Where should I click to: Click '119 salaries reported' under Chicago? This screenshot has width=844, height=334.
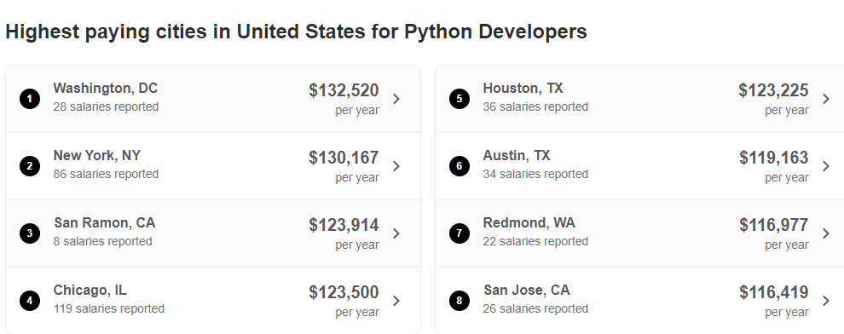[109, 308]
